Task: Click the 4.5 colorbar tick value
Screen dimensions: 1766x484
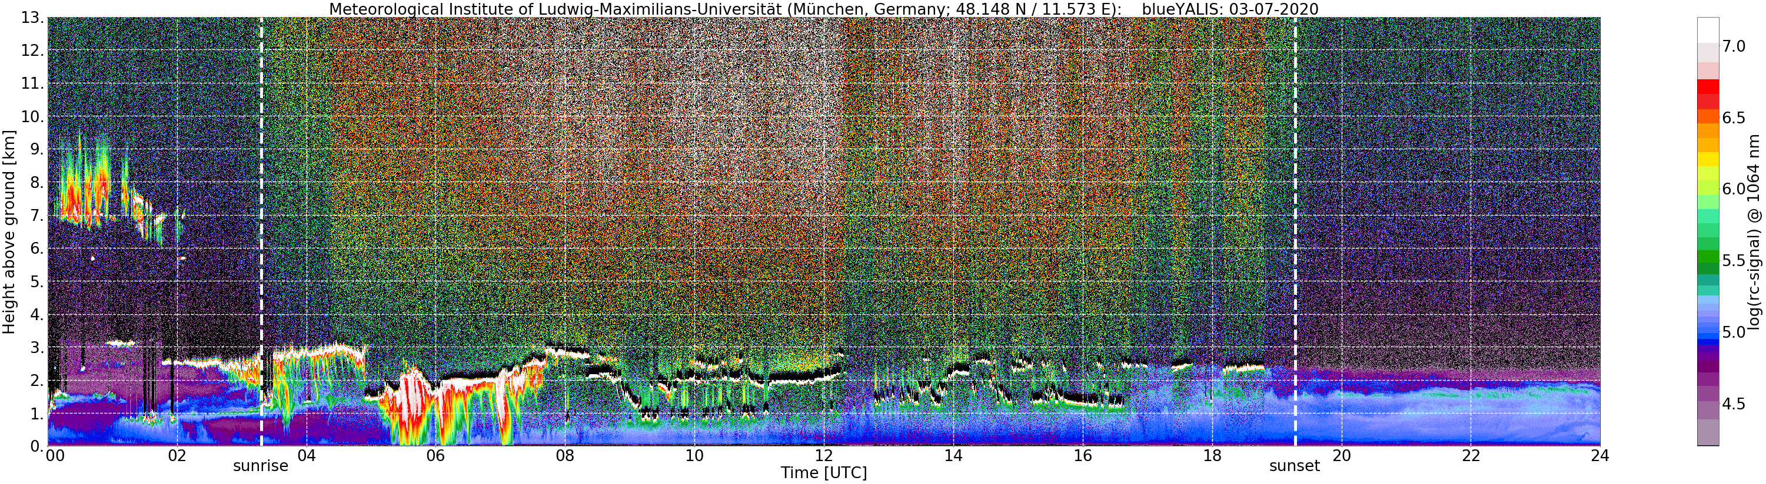Action: tap(1733, 404)
